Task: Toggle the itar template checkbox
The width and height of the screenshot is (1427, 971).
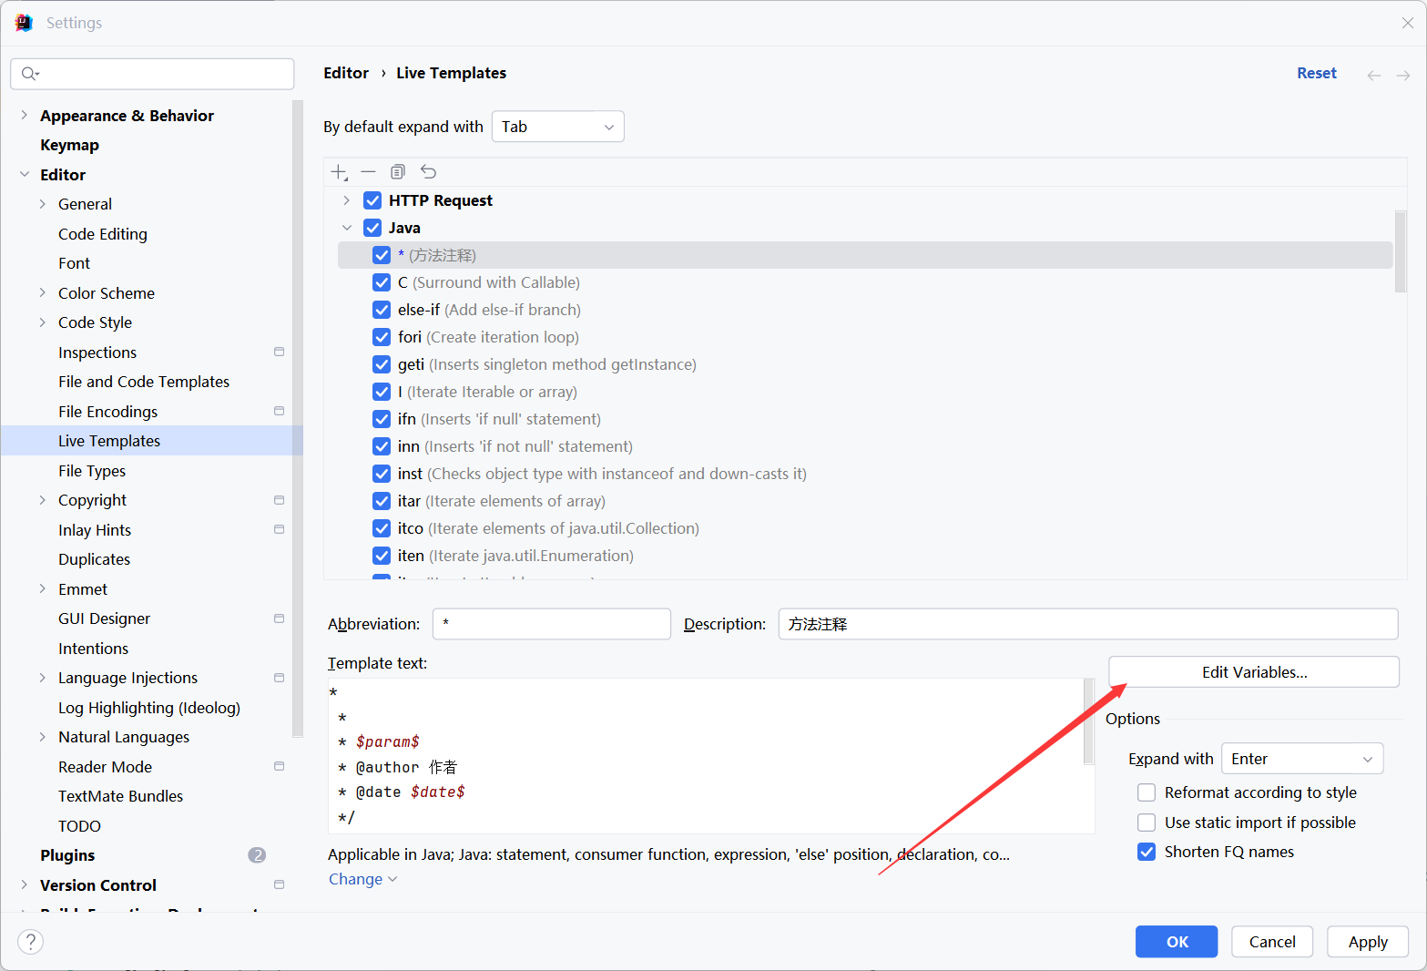Action: (382, 501)
